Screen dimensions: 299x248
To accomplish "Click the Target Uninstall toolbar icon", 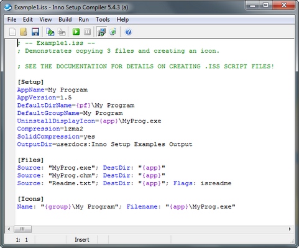I will [113, 32].
